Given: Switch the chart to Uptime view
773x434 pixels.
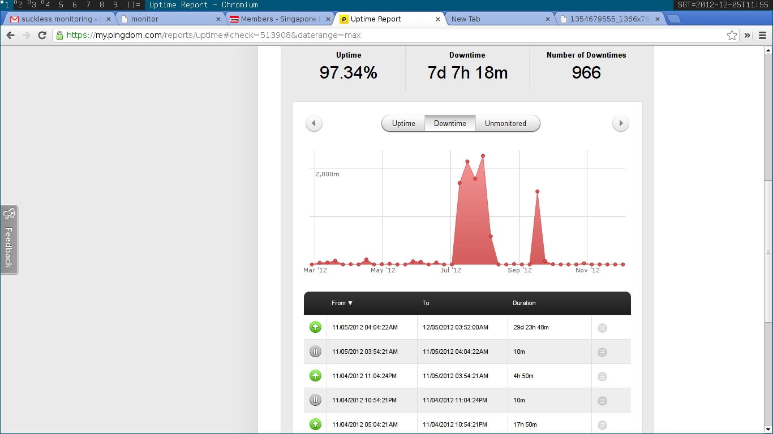Looking at the screenshot, I should (403, 123).
